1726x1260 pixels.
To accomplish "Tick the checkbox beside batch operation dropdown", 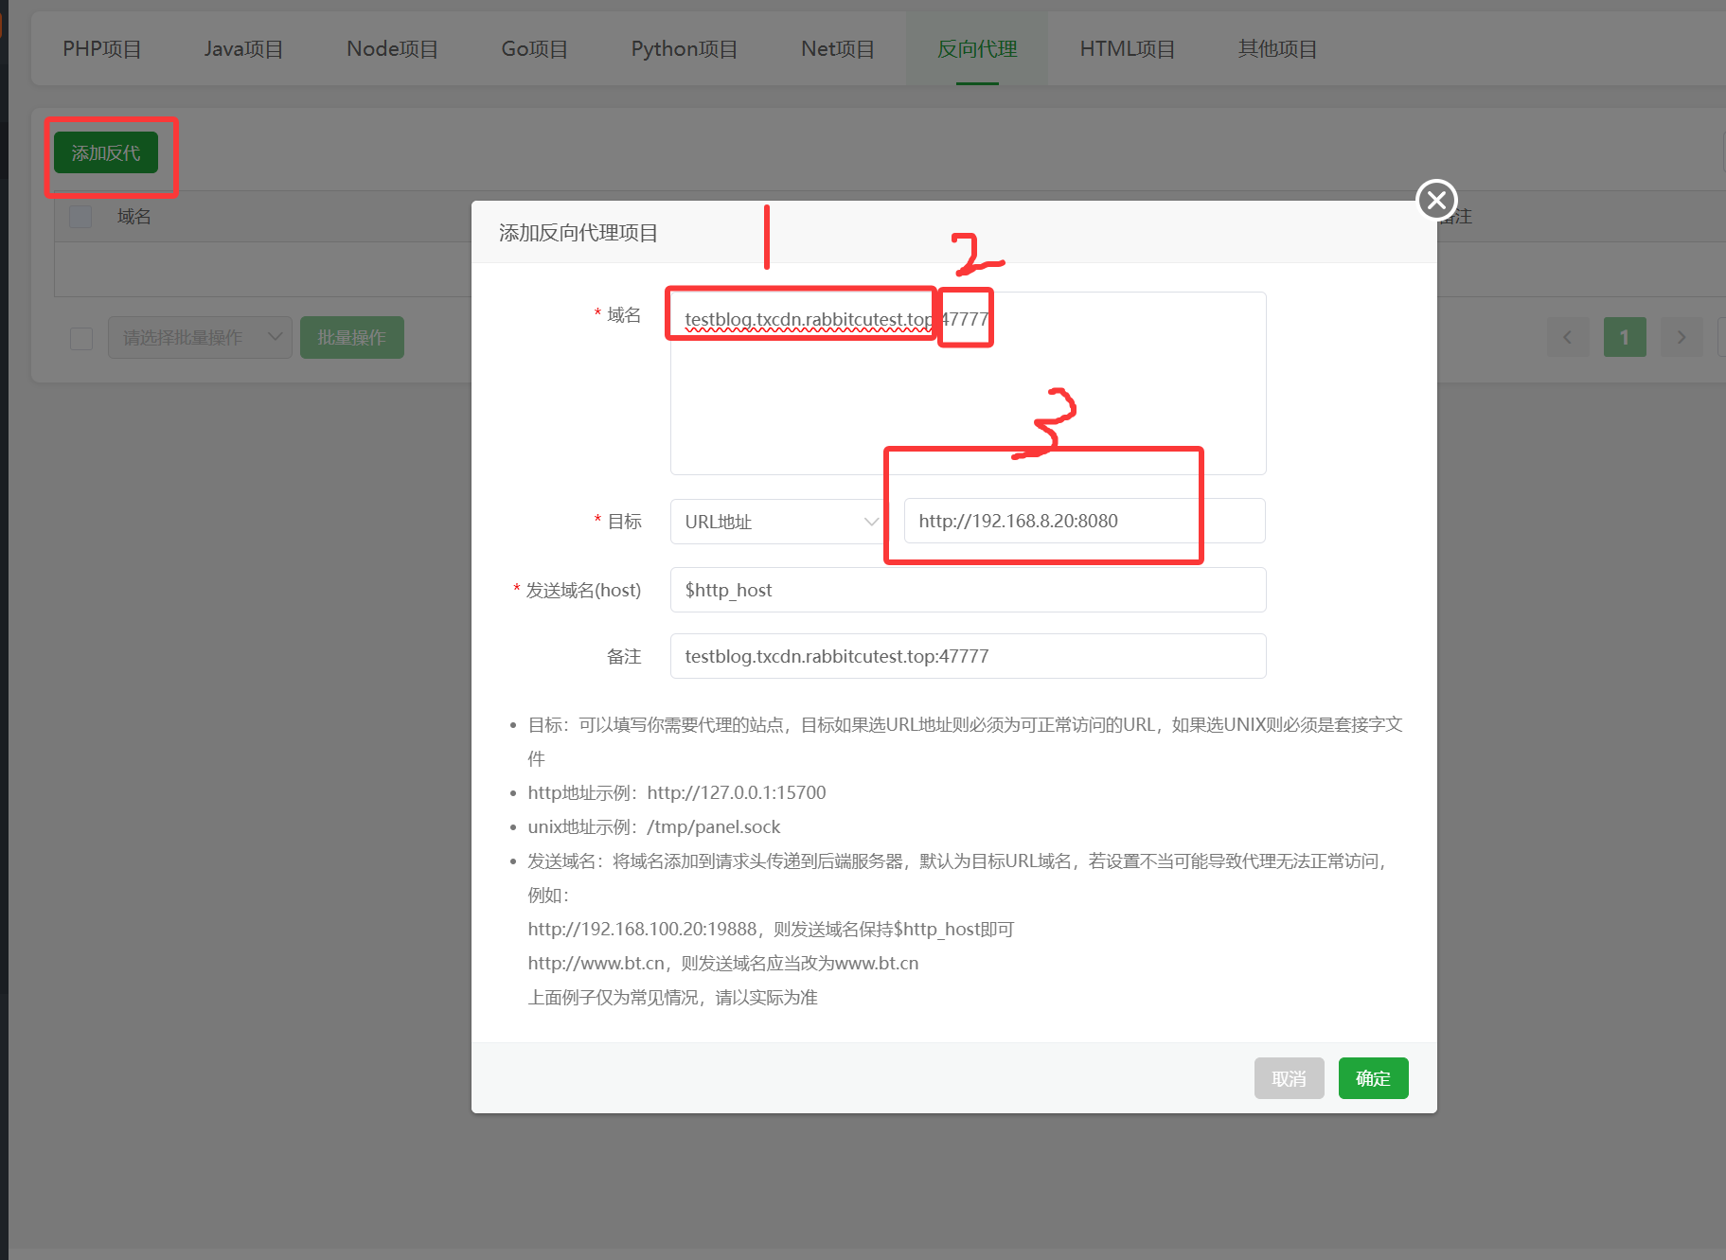I will coord(81,338).
